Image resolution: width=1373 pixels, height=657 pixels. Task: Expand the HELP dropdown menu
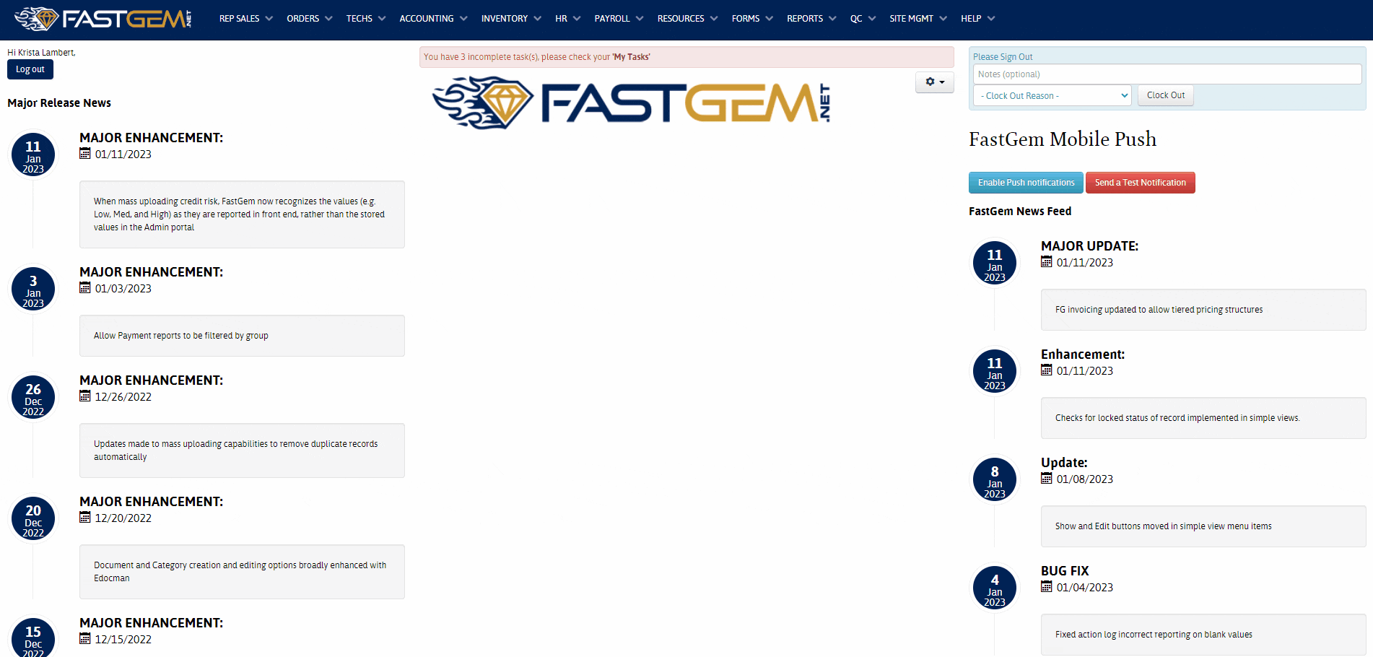(x=977, y=19)
